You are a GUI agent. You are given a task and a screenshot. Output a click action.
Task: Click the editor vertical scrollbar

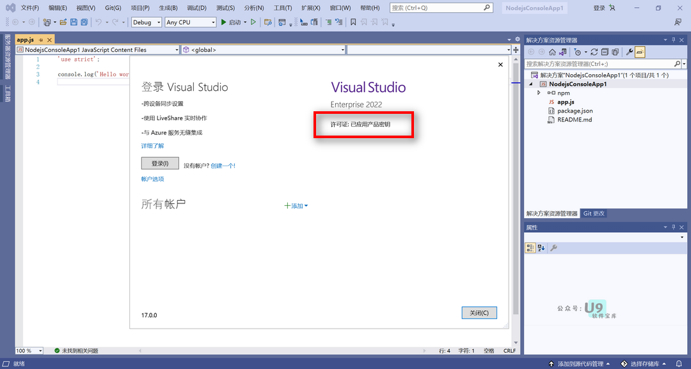516,201
